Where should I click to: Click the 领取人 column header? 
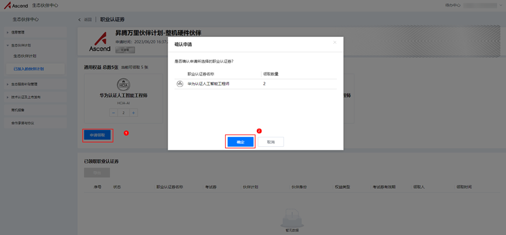click(419, 187)
